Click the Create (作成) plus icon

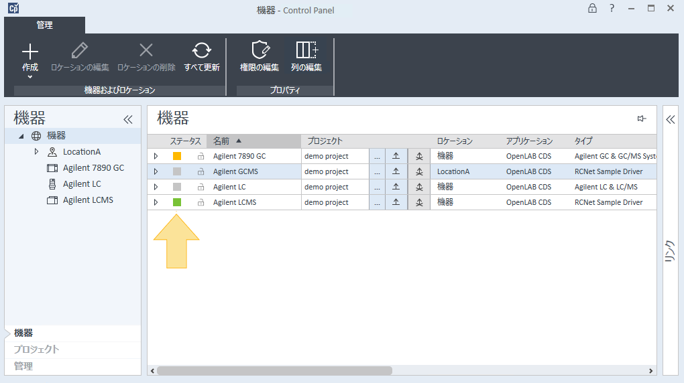(x=30, y=52)
